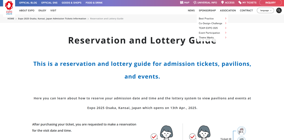
Task: Click the arrow beside Event Participation
Action: [x=226, y=33]
